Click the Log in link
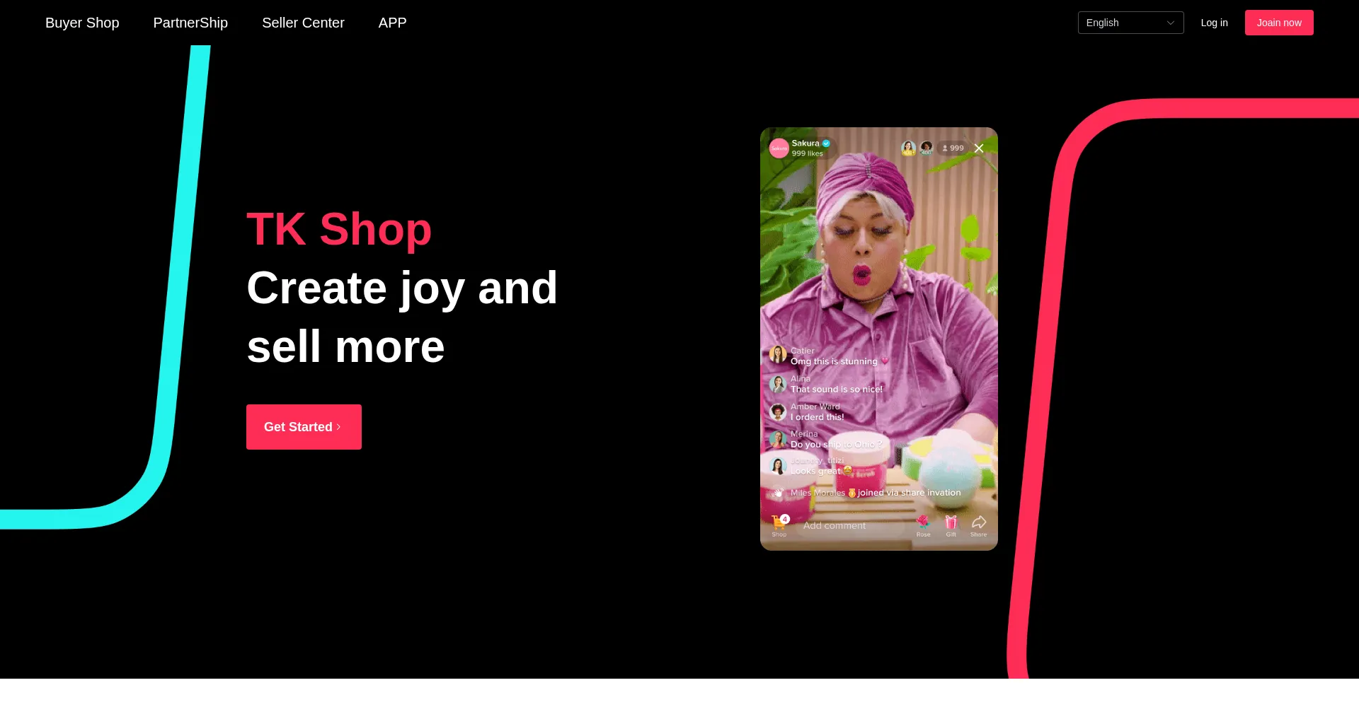 1214,23
